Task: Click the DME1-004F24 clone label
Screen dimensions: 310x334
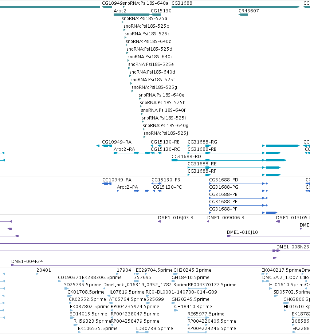Action: tap(27, 262)
